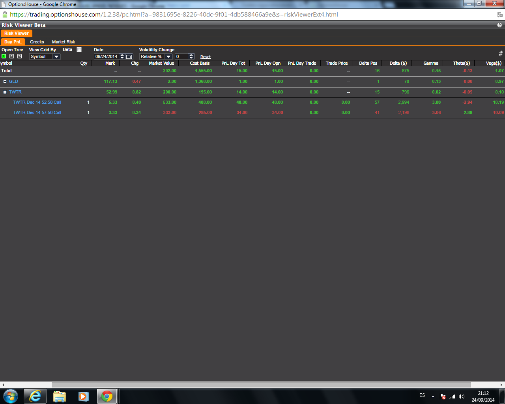Screen dimensions: 505x404
Task: Click the scrollbar left arrow
Action: click(3, 385)
